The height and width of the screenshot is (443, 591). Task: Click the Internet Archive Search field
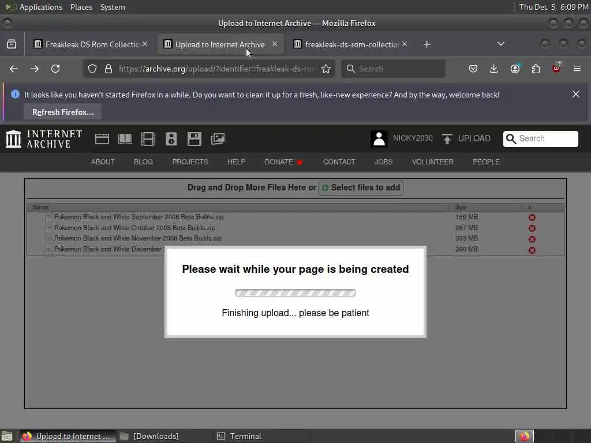540,138
